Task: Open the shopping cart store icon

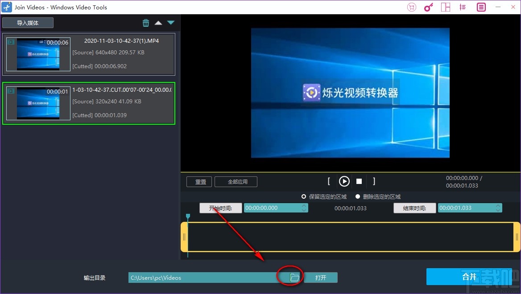Action: pos(411,7)
